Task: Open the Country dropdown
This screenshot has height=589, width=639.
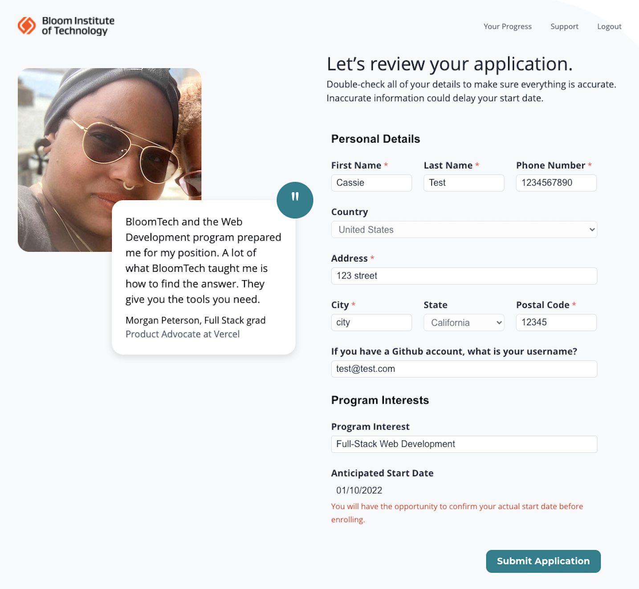Action: (464, 230)
